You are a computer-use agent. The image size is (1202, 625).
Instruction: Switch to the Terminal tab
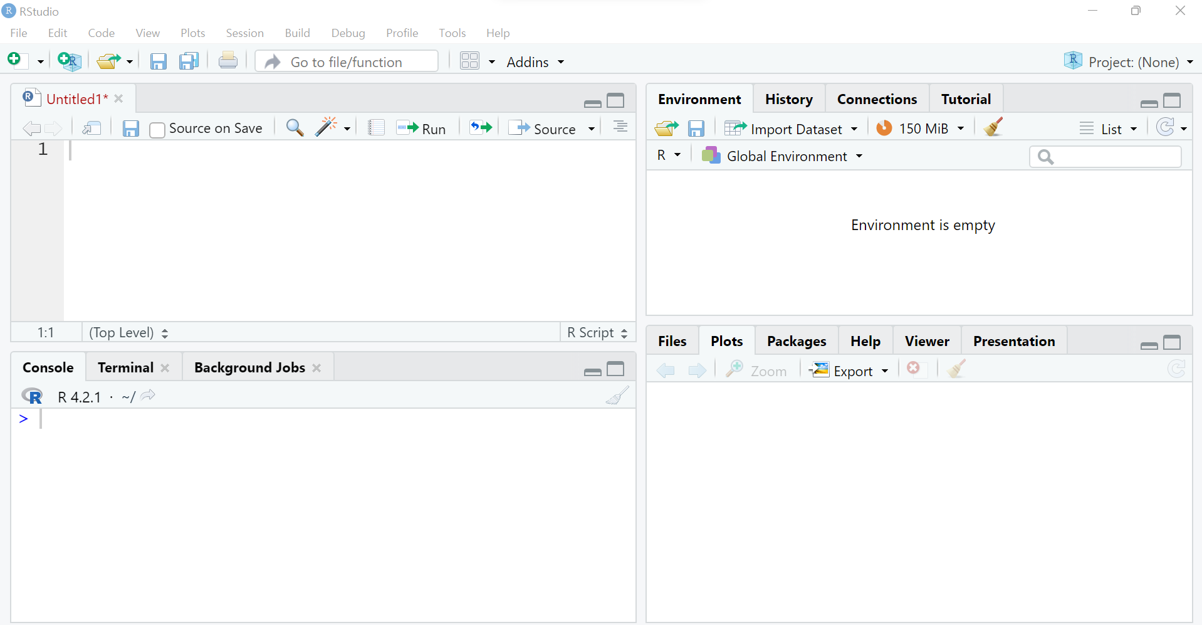125,367
